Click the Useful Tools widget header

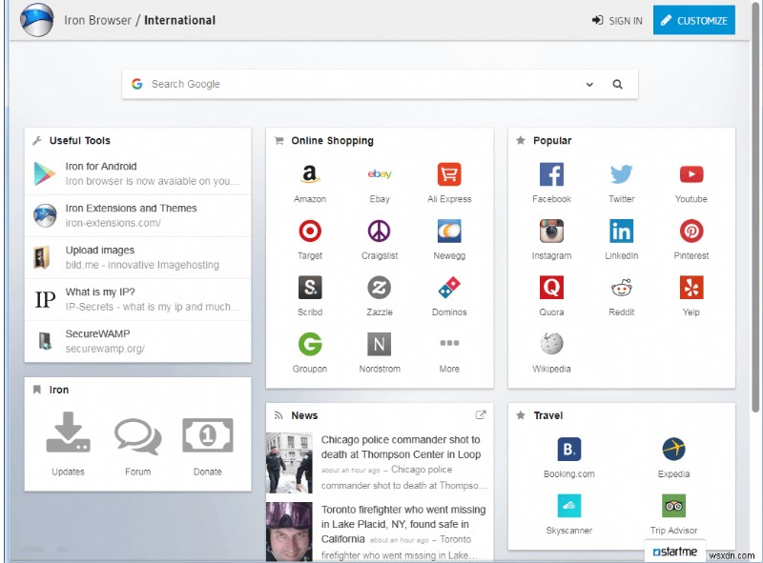[80, 140]
